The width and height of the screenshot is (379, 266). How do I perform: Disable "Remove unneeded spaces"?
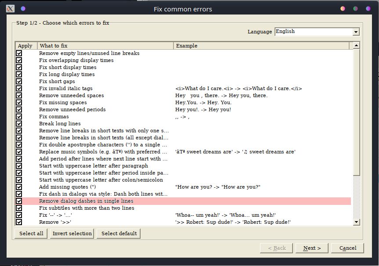[x=18, y=95]
